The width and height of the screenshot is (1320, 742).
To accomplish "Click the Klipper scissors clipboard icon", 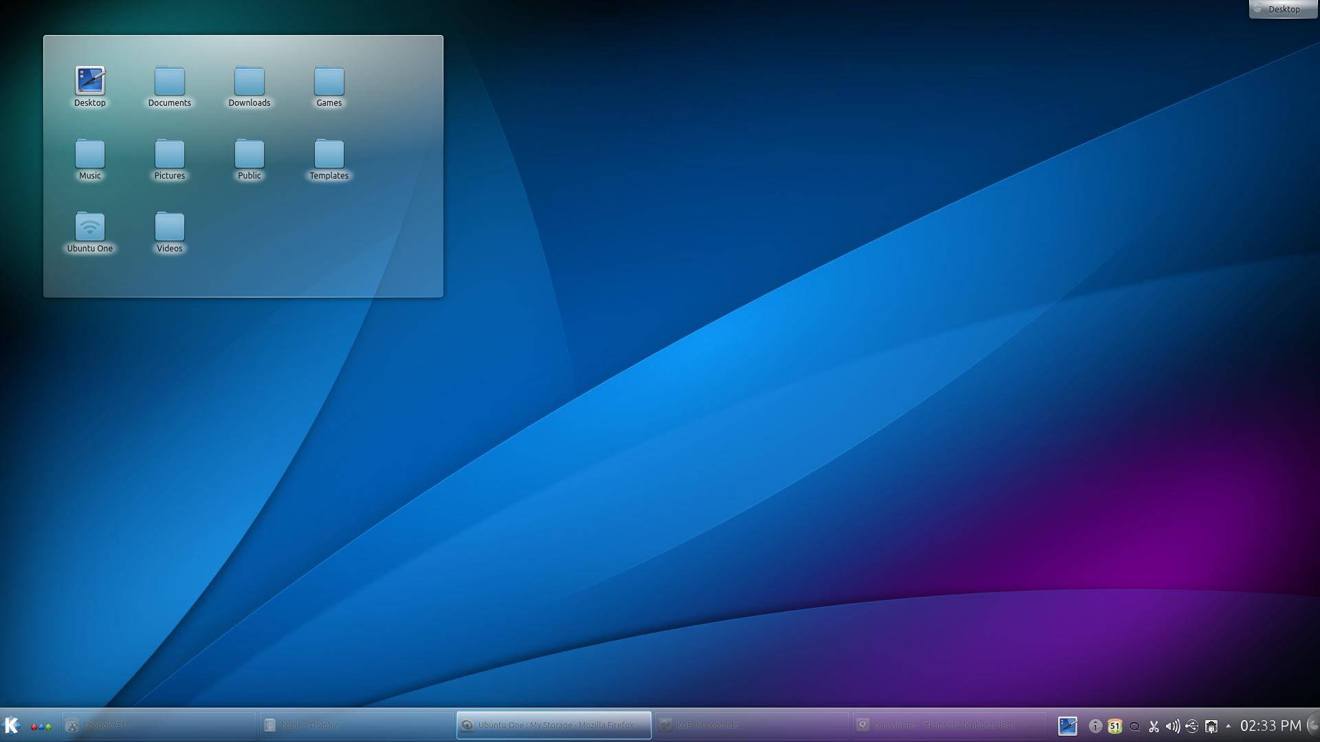I will (x=1154, y=726).
